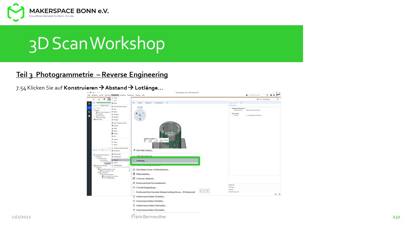Click the Home icon in dark sidebar
Viewport: 404px width, 227px height.
click(x=89, y=104)
